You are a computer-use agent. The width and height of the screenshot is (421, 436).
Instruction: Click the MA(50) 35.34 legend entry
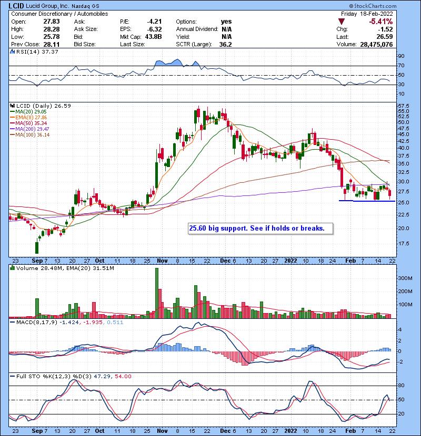coord(28,123)
